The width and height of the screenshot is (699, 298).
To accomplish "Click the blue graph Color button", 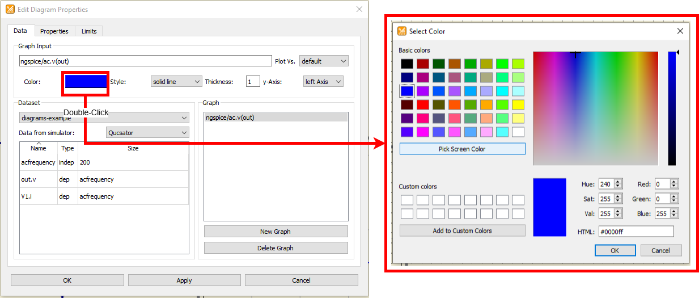I will (86, 82).
